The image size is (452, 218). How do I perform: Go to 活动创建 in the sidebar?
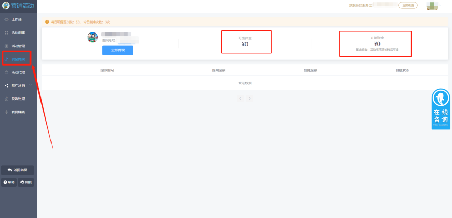18,32
